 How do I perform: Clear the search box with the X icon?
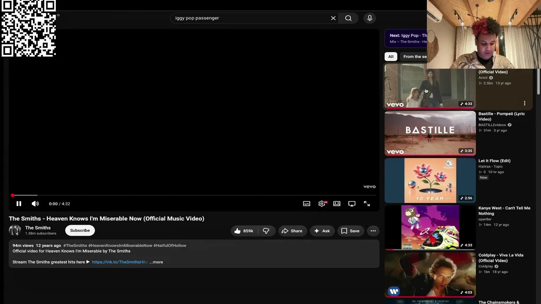tap(333, 18)
